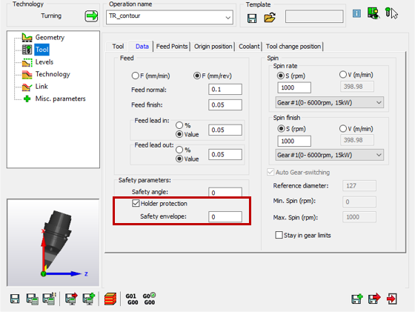The height and width of the screenshot is (312, 415).
Task: Click the Exit icon with the red arrow
Action: click(x=392, y=299)
